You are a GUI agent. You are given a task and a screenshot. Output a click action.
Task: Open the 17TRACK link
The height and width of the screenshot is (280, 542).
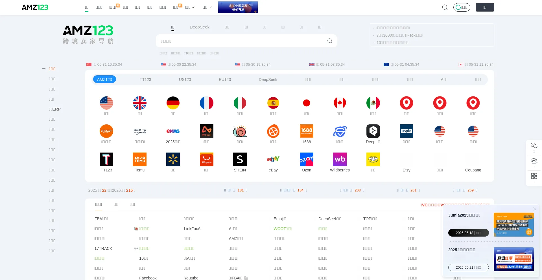(x=103, y=248)
